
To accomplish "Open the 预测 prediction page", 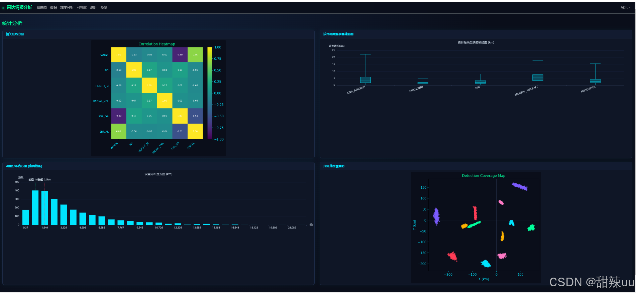I will (104, 7).
